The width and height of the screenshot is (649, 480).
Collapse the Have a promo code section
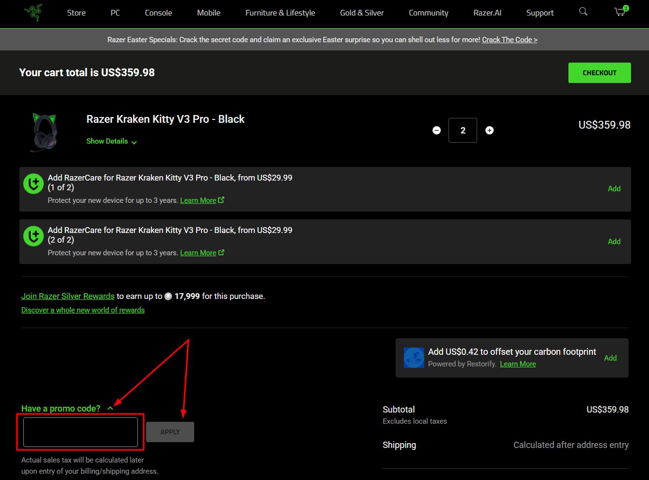click(67, 409)
